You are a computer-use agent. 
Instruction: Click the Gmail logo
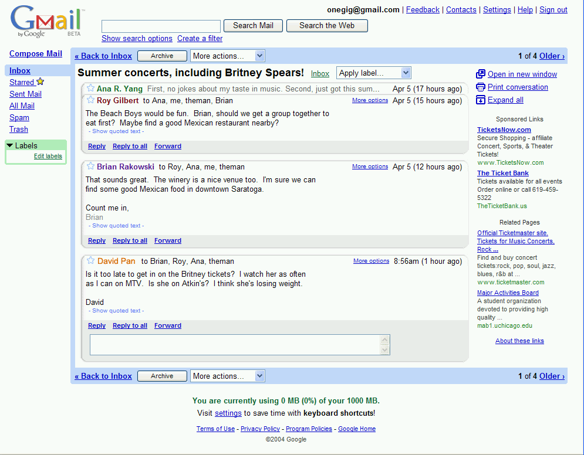pos(47,22)
